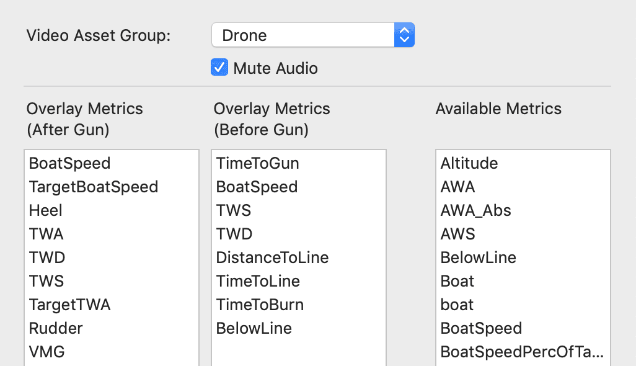Select TWD in Before Gun list

[299, 234]
